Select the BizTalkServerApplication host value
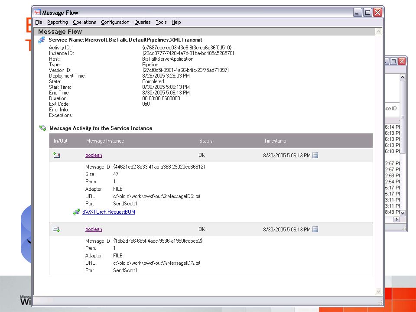The width and height of the screenshot is (416, 312). tap(168, 59)
